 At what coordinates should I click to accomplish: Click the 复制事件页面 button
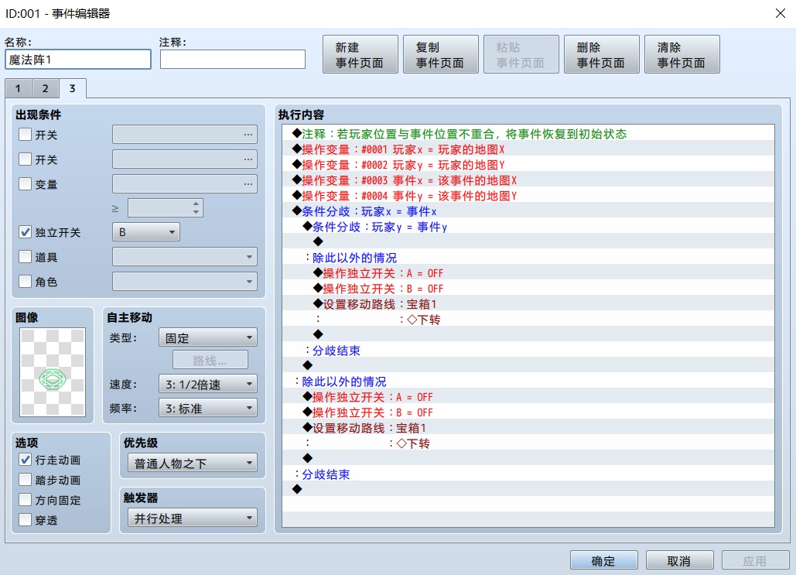tap(441, 54)
